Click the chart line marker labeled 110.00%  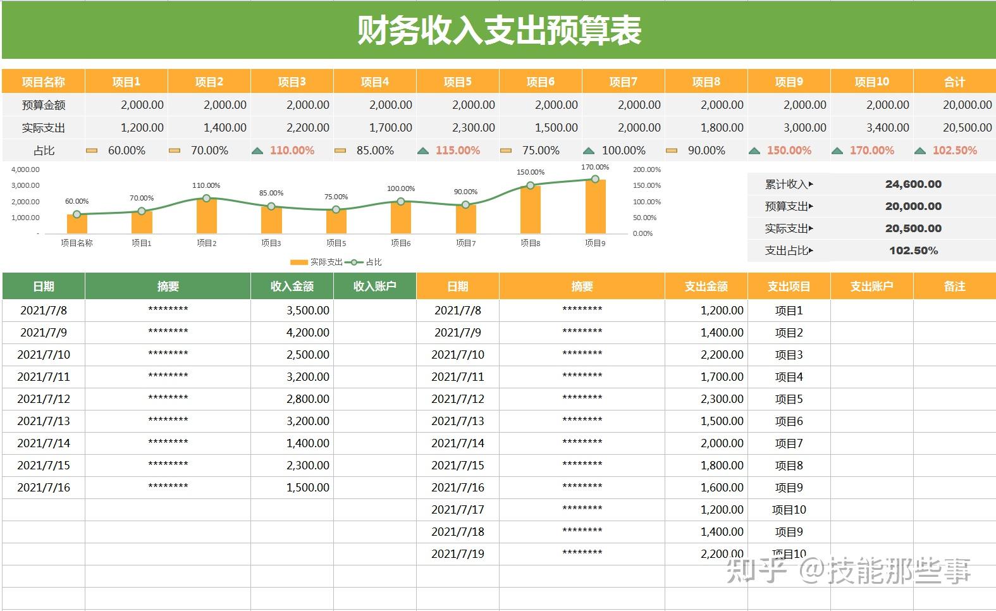[x=206, y=199]
